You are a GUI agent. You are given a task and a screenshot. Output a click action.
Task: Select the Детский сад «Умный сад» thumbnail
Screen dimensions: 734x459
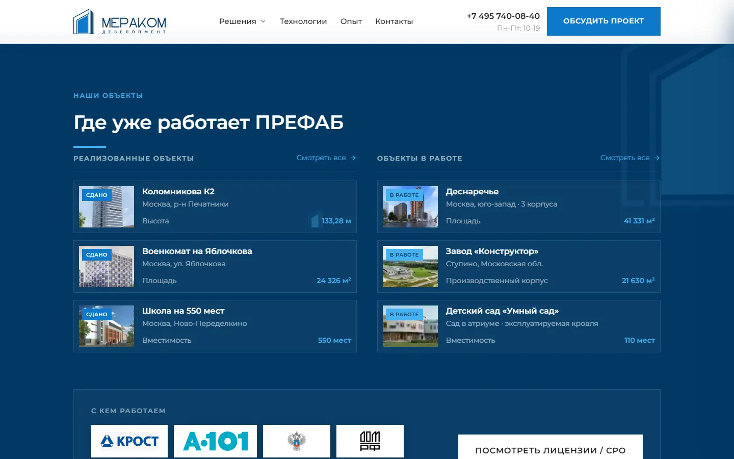tap(410, 326)
